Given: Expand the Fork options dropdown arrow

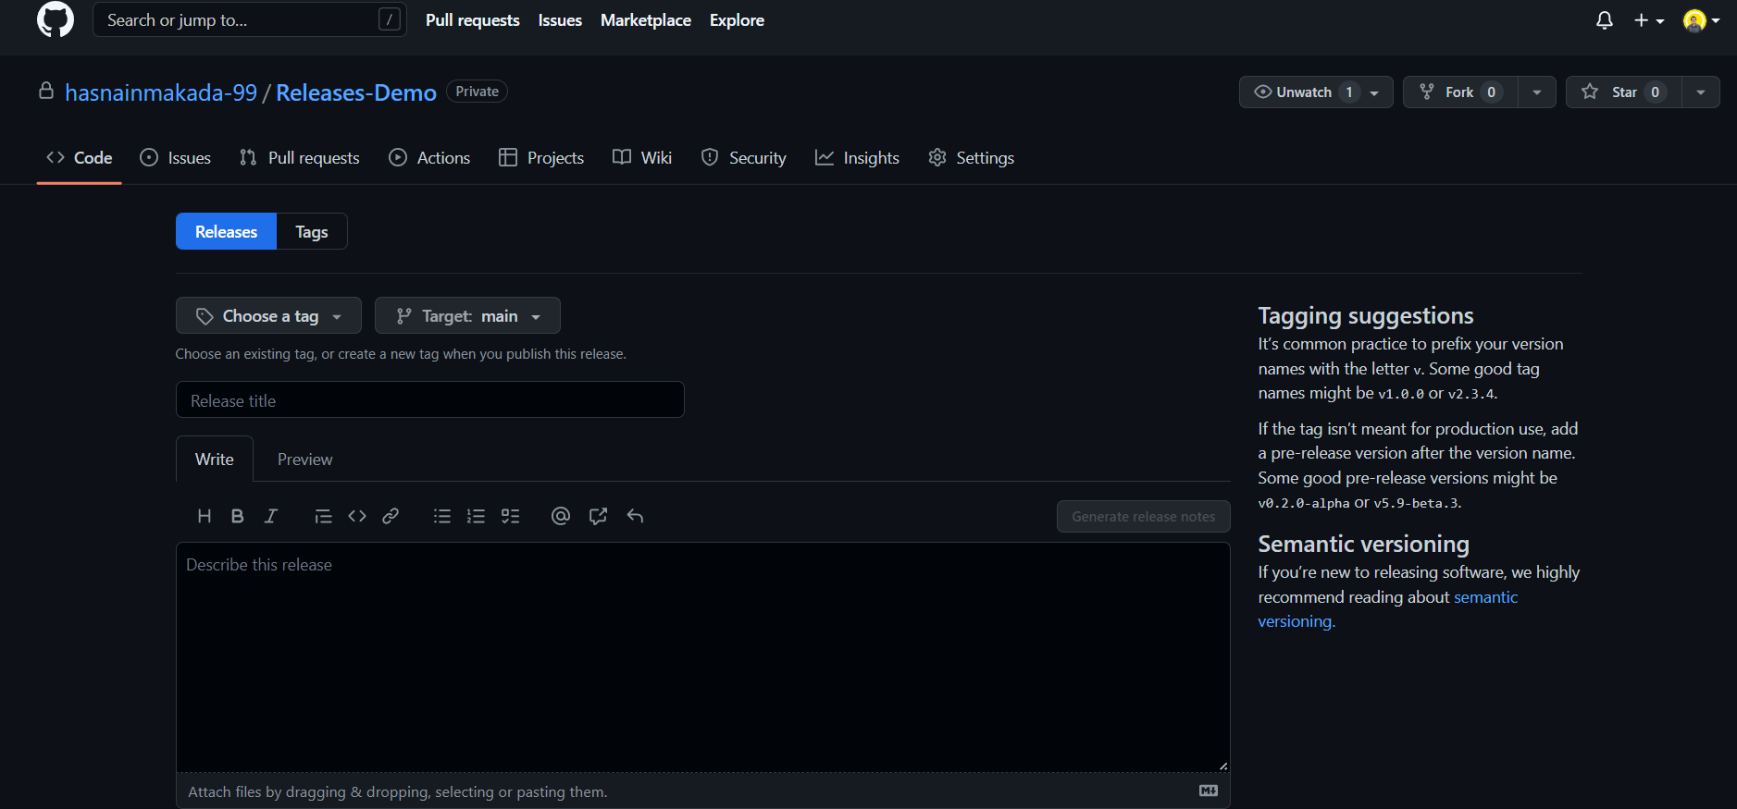Looking at the screenshot, I should tap(1537, 92).
